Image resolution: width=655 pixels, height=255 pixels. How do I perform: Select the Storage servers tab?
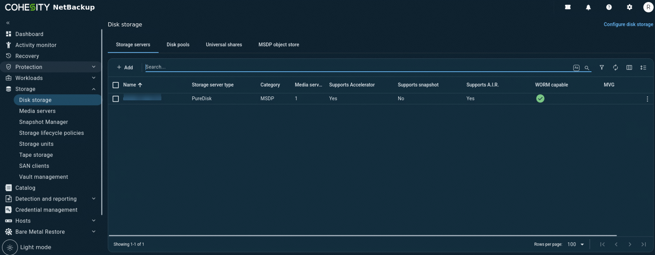click(x=133, y=45)
